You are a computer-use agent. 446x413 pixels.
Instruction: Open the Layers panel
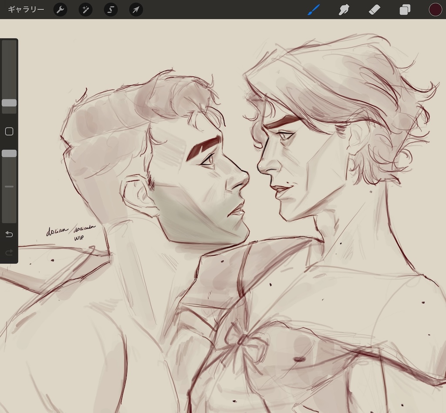(405, 10)
